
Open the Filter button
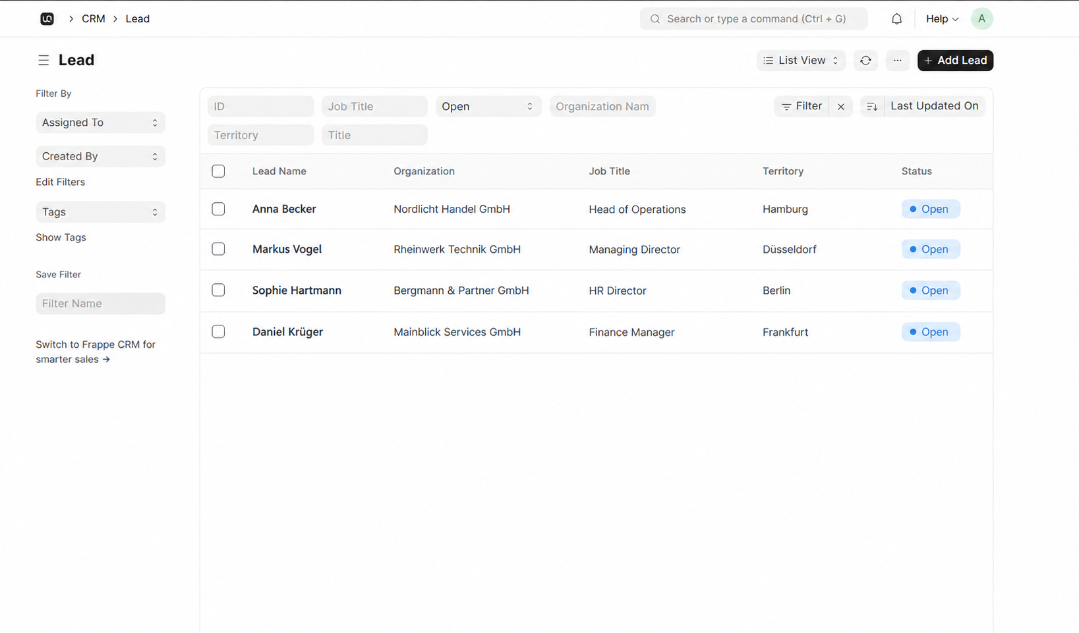[802, 106]
